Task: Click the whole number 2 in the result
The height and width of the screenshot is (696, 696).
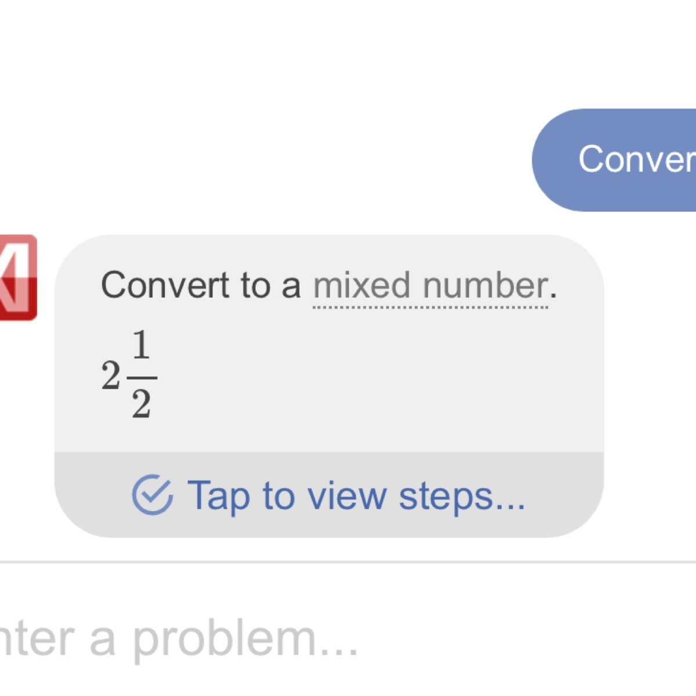Action: [110, 376]
